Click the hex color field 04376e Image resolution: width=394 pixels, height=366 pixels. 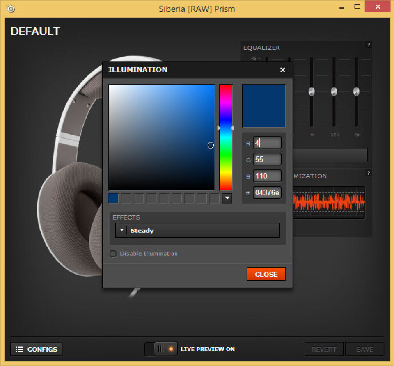[x=267, y=193]
